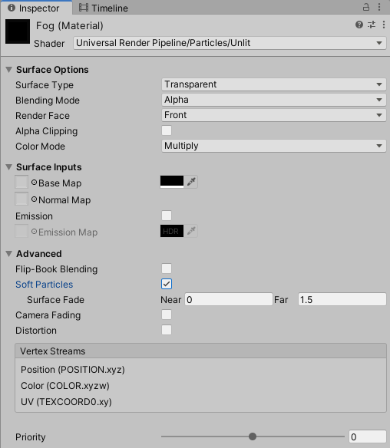Select Color (COLOR.xyzw) vertex stream
Viewport: 390px width, 448px height.
tap(65, 386)
